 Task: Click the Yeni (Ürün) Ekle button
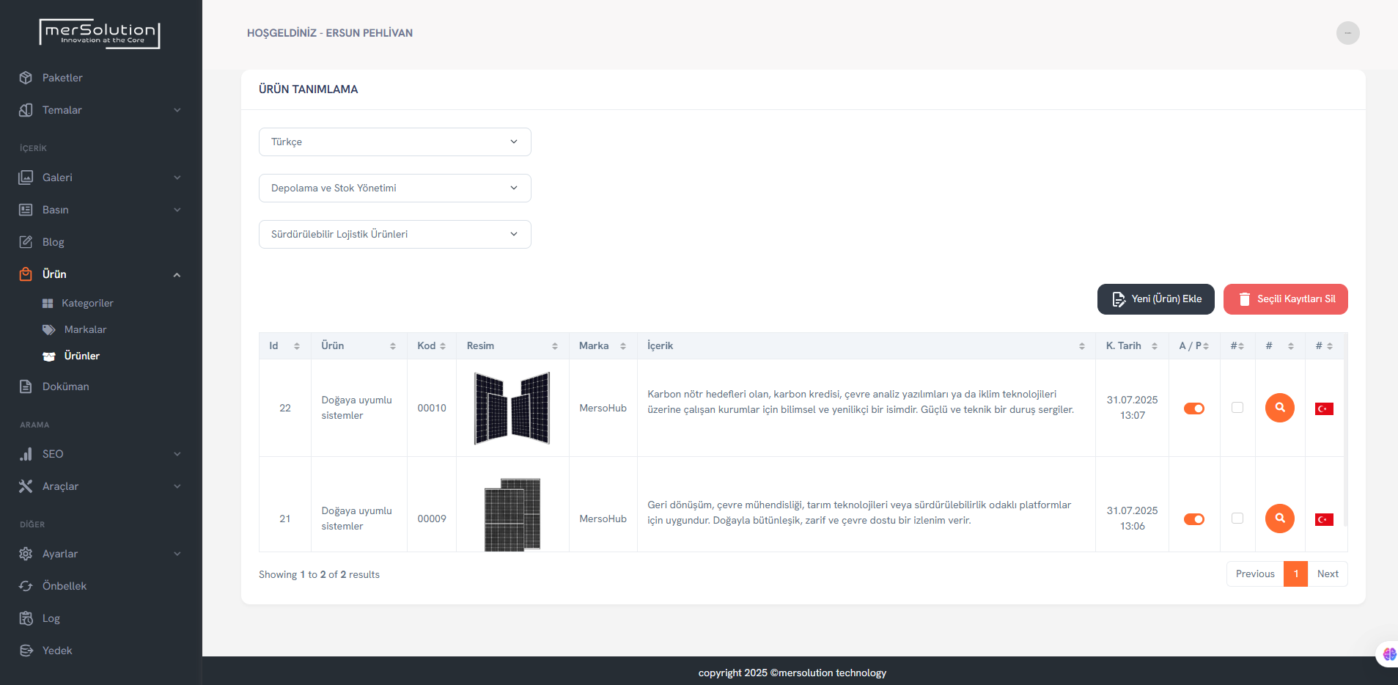point(1155,299)
